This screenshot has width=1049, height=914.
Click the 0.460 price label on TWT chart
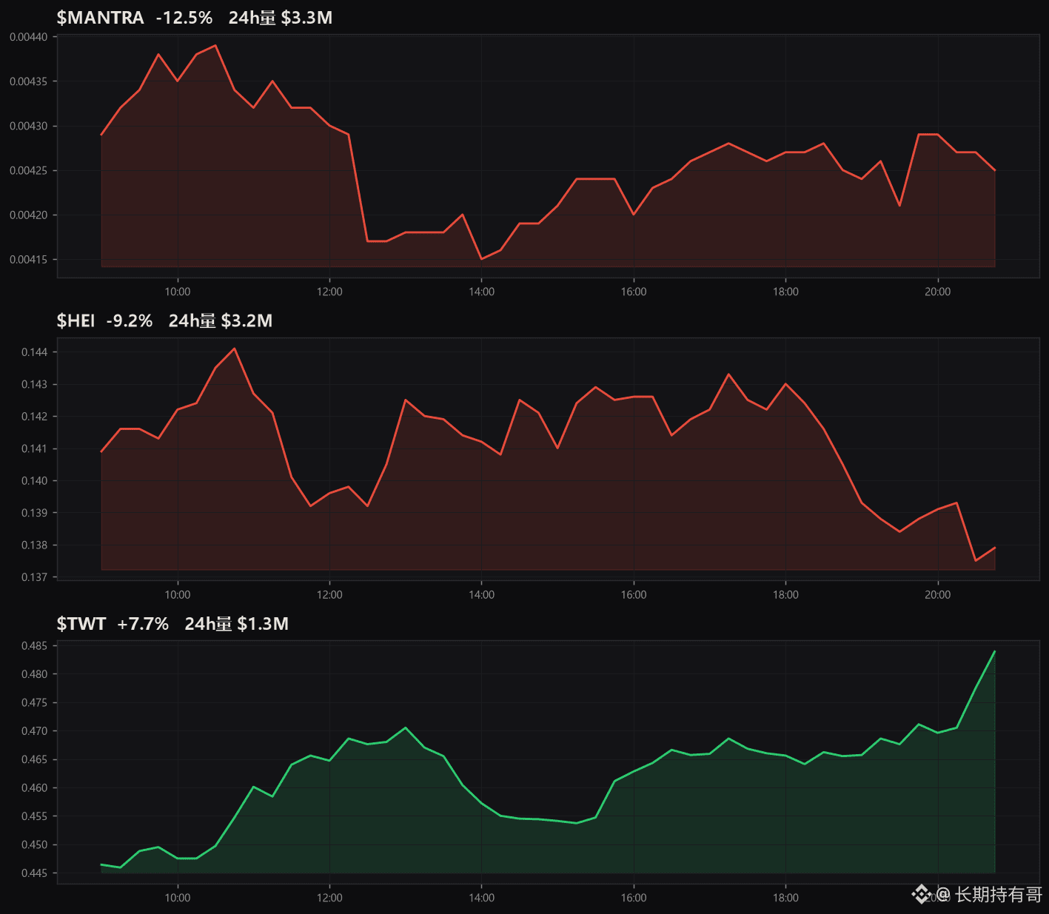(34, 788)
